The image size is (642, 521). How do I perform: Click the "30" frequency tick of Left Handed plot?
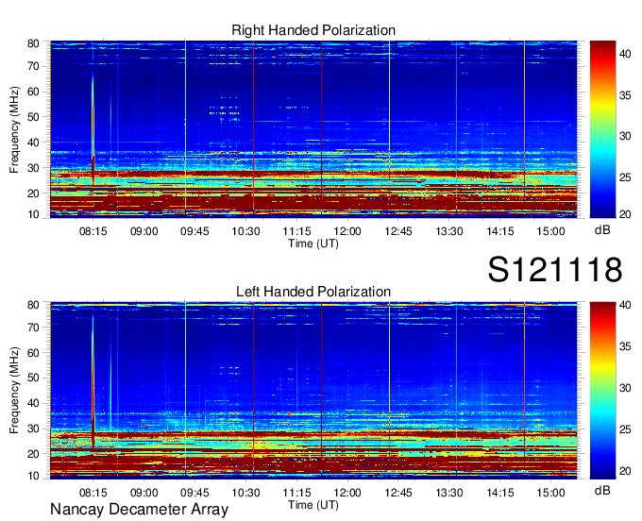(34, 429)
